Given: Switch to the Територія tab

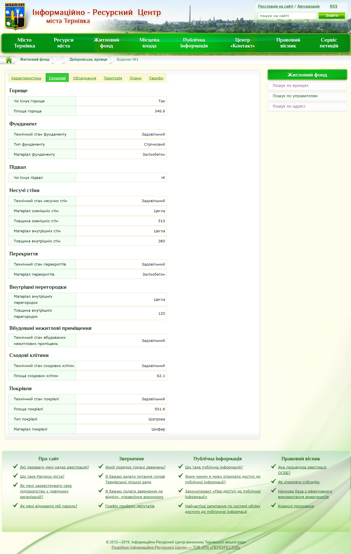Looking at the screenshot, I should coord(113,78).
